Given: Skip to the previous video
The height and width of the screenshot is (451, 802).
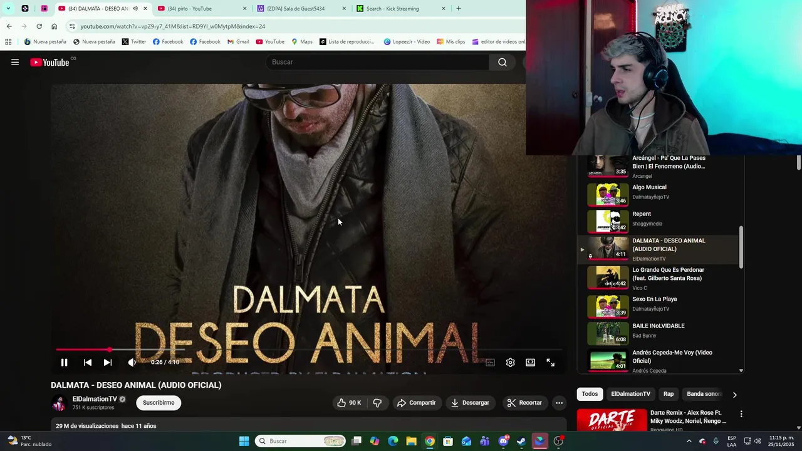Looking at the screenshot, I should [88, 362].
